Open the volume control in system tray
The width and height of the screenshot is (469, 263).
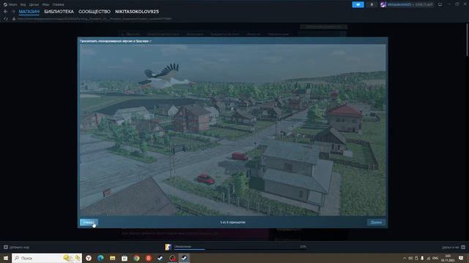pos(410,258)
